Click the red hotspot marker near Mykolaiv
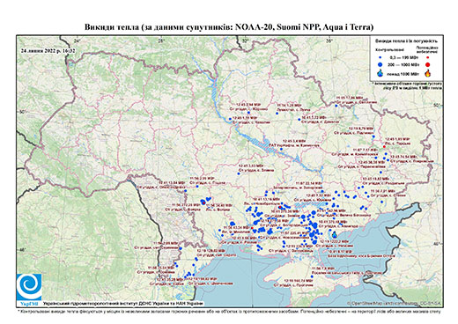The height and width of the screenshot is (324, 458). (x=252, y=227)
